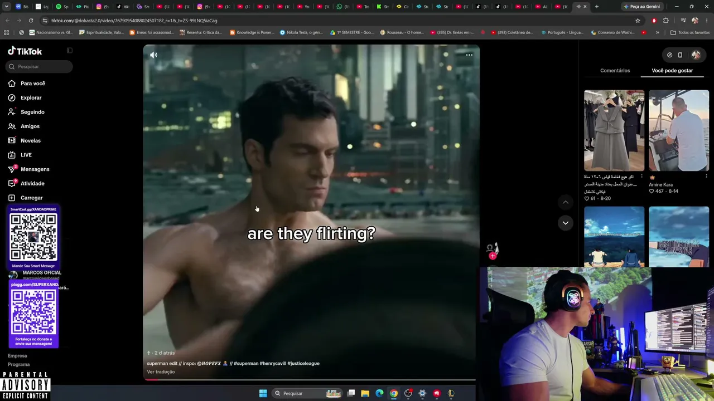Go to the previous video arrow
Viewport: 714px width, 401px height.
click(x=565, y=202)
